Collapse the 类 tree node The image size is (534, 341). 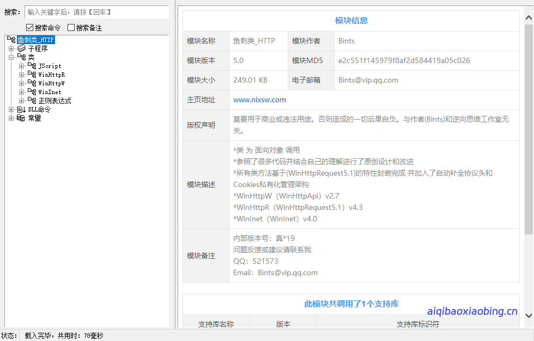pos(11,57)
